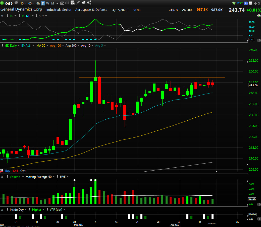Click the move arrows before GD Daily
This screenshot has height=227, width=261.
point(3,45)
